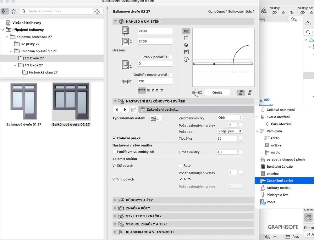Uncheck the Izolační páska checkbox
Screen dimensions: 314x240
pyautogui.click(x=114, y=138)
